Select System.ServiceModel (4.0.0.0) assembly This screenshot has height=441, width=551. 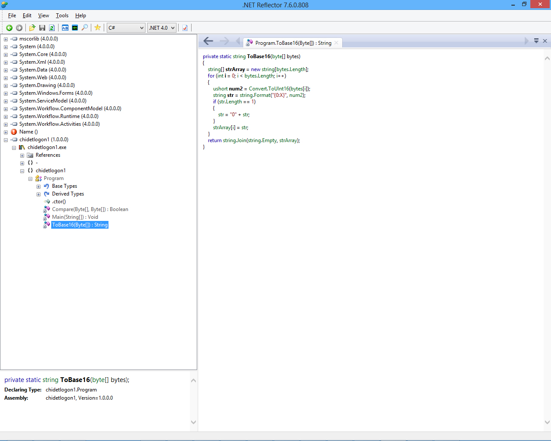53,101
